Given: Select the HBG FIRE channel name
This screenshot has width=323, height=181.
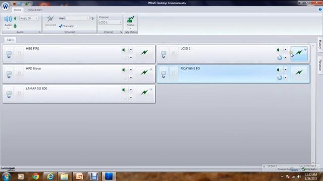Looking at the screenshot, I should [32, 49].
